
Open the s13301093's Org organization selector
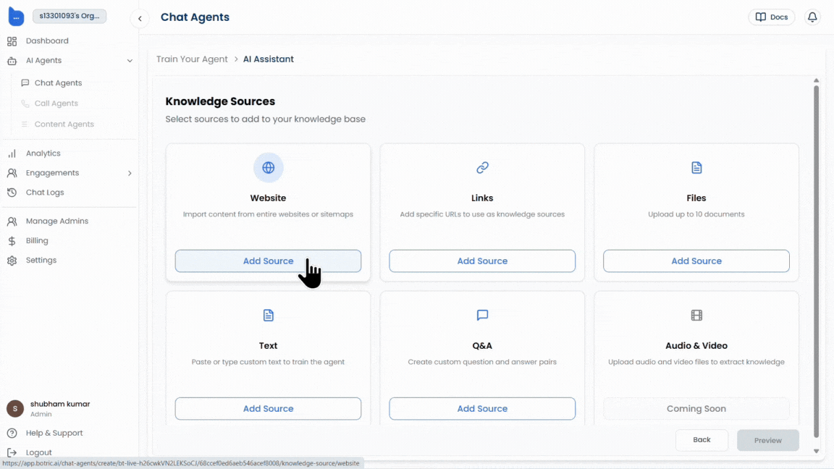pos(69,15)
